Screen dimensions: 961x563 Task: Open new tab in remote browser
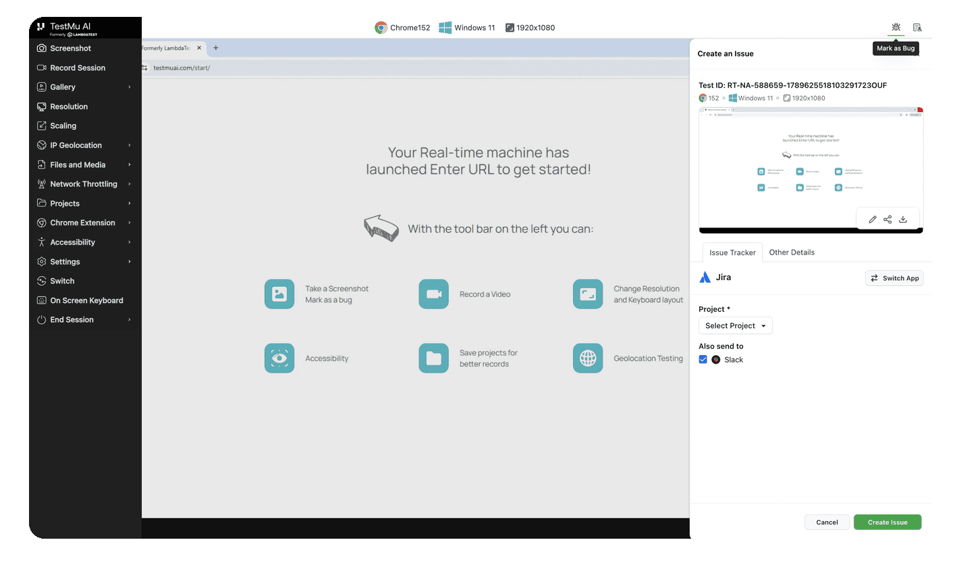click(216, 48)
